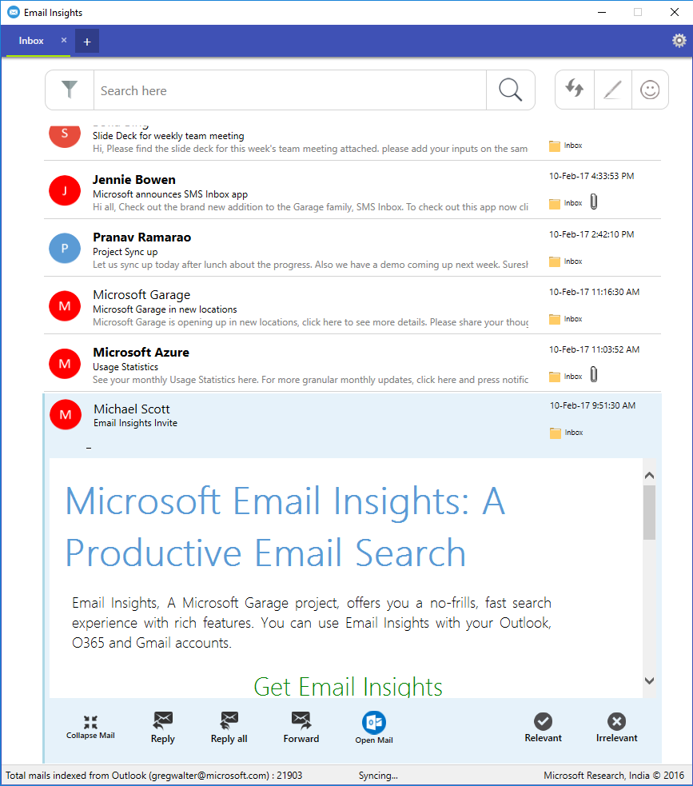The width and height of the screenshot is (693, 786).
Task: Click the Get Email Insights link
Action: [x=348, y=686]
